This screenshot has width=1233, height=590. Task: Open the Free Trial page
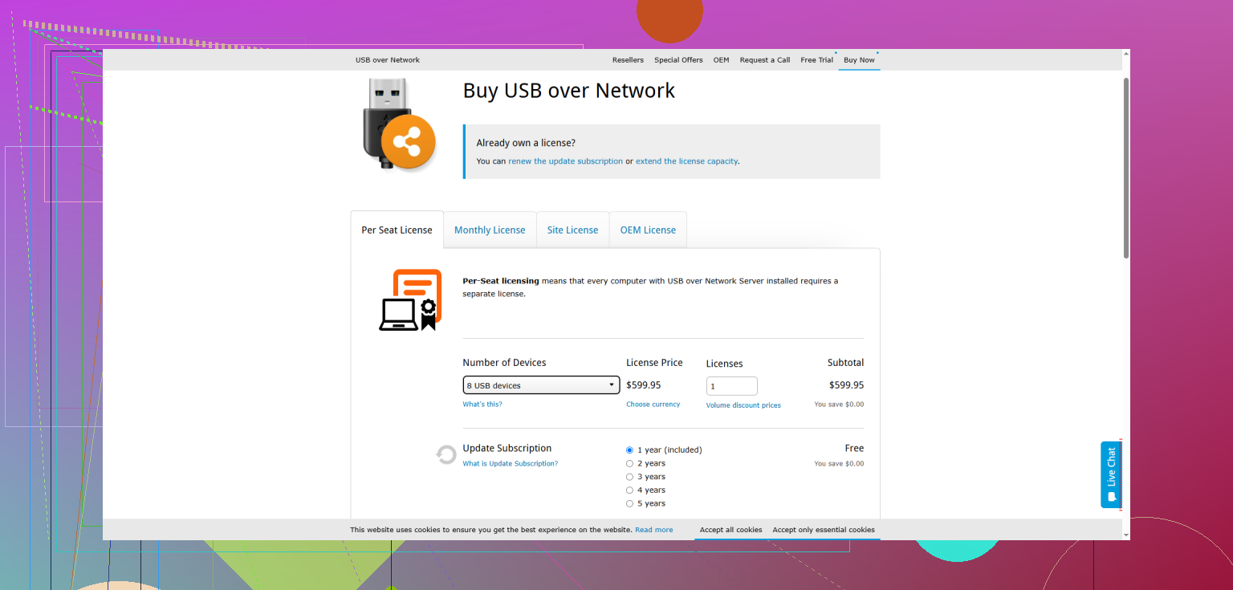point(816,60)
